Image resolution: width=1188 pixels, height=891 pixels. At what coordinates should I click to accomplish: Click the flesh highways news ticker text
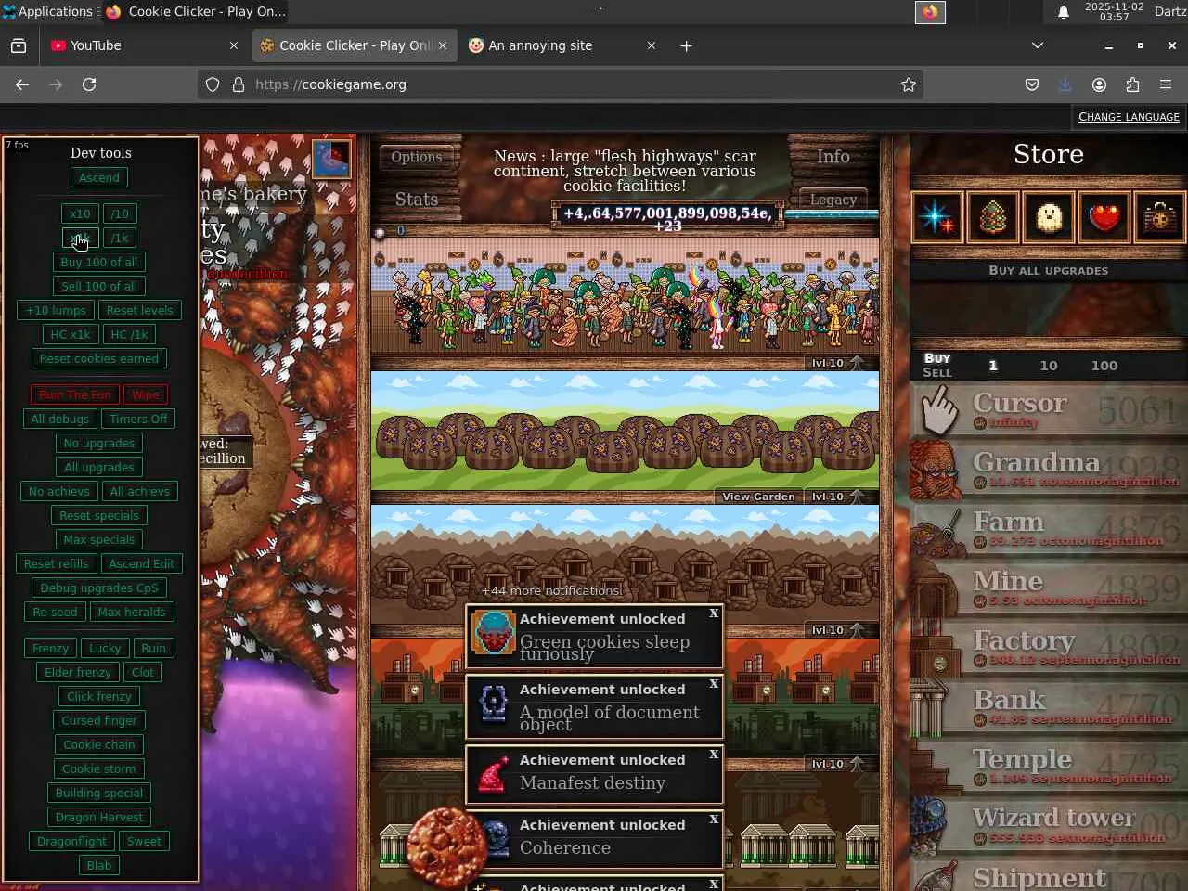625,171
